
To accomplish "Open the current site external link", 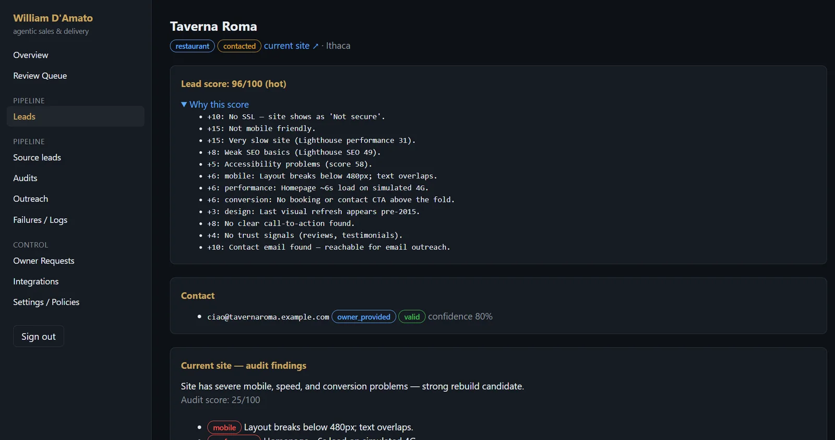I will point(291,46).
